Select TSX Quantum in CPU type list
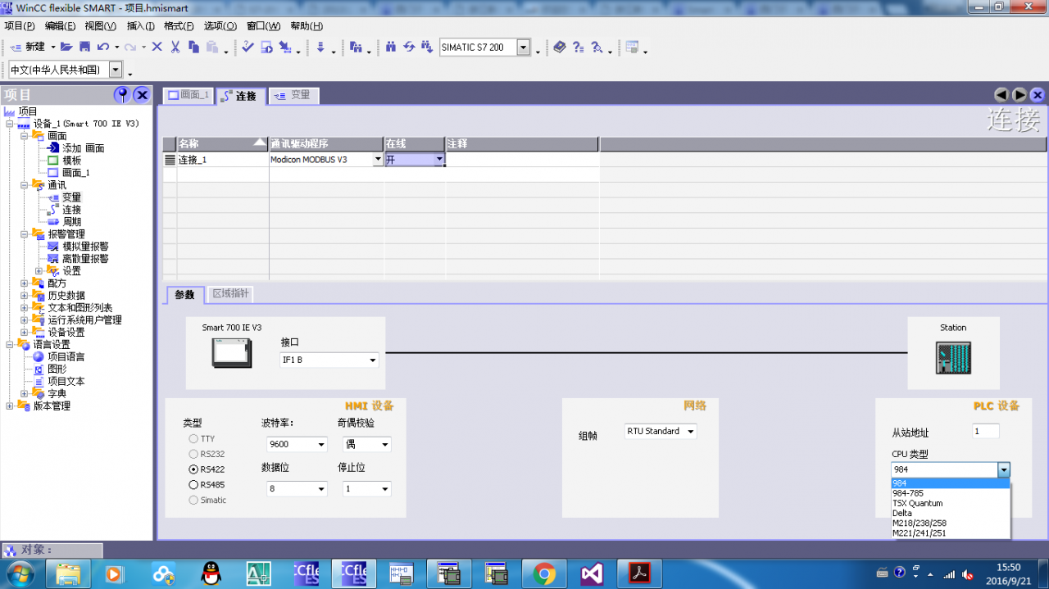The height and width of the screenshot is (589, 1049). click(918, 504)
